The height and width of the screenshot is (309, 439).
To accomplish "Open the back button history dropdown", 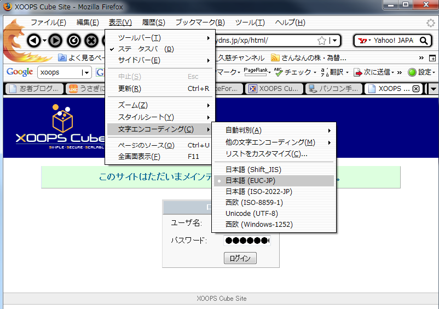I will 44,41.
